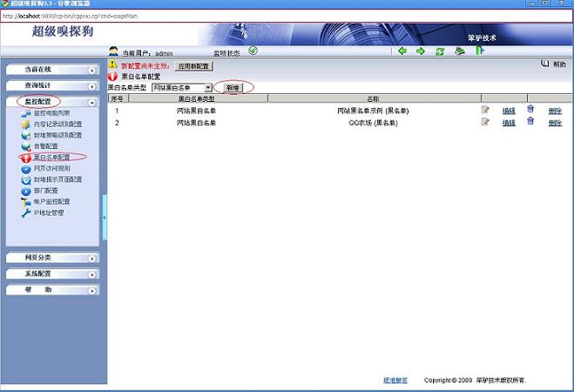The height and width of the screenshot is (392, 574).
Task: Click the green back arrow icon
Action: point(402,51)
